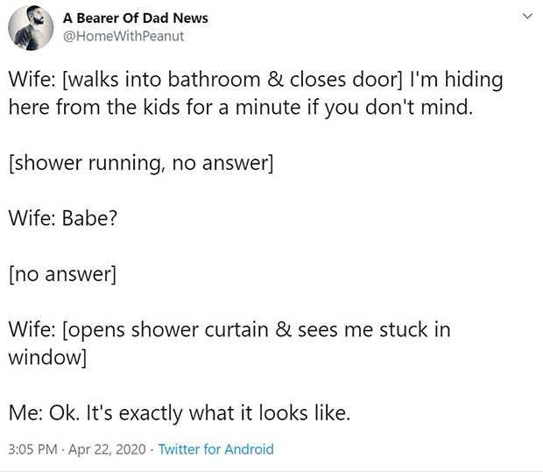Click the line starting "Wife: [opens shower curtain"
This screenshot has height=472, width=543.
coord(229,330)
